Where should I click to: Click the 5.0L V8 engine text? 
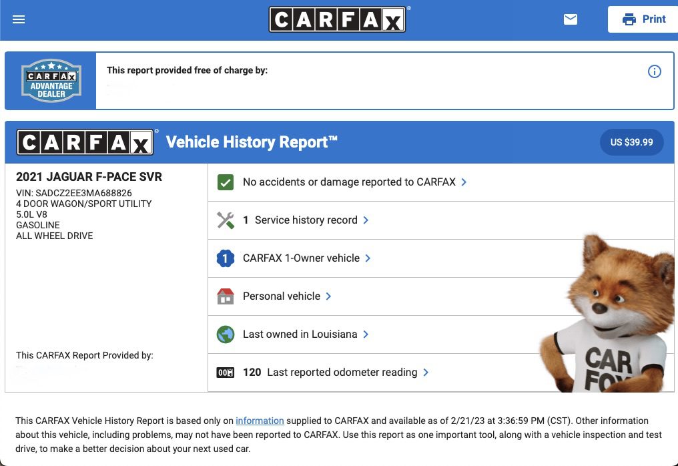pyautogui.click(x=31, y=214)
